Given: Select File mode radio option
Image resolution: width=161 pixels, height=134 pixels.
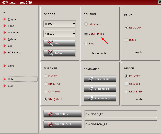Looking at the screenshot, I should click(86, 24).
